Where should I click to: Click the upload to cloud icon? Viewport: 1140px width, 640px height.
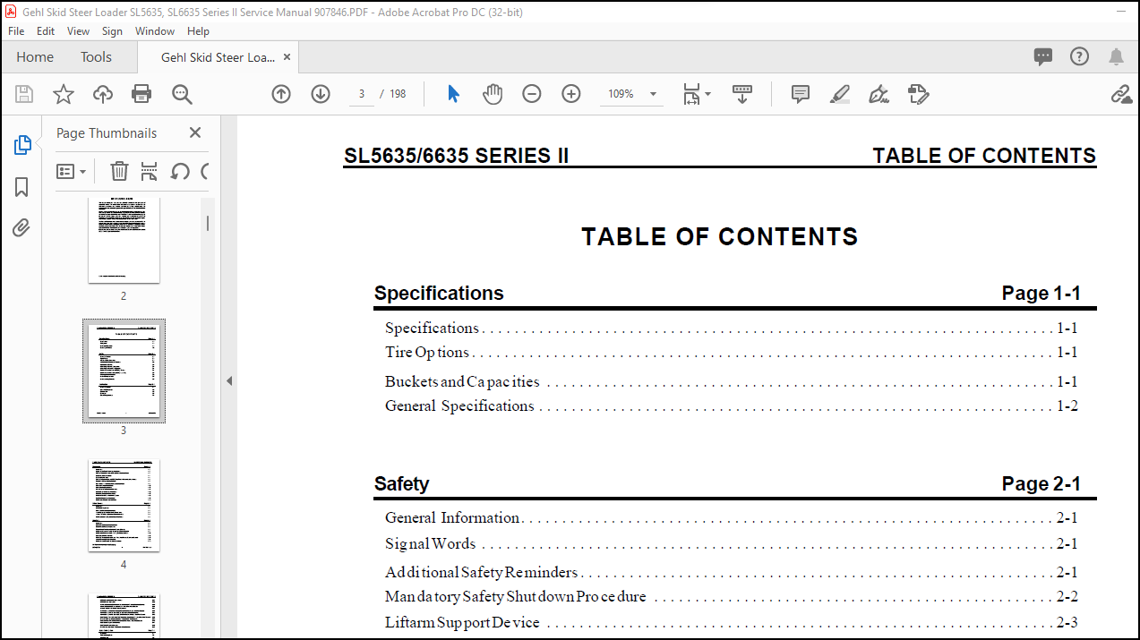103,94
